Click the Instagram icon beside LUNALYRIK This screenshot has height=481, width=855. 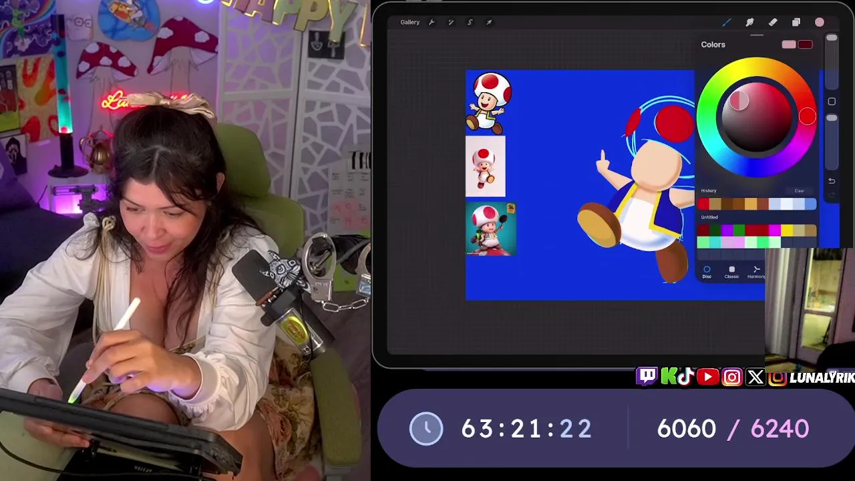pyautogui.click(x=778, y=377)
